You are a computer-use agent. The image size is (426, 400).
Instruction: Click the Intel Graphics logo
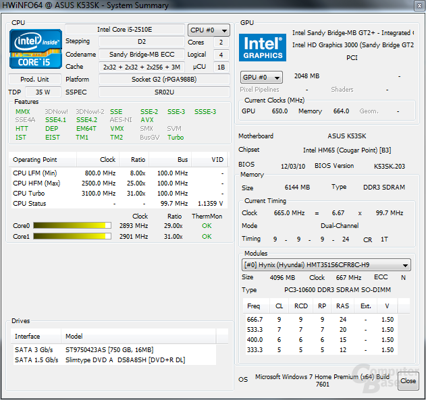(263, 47)
